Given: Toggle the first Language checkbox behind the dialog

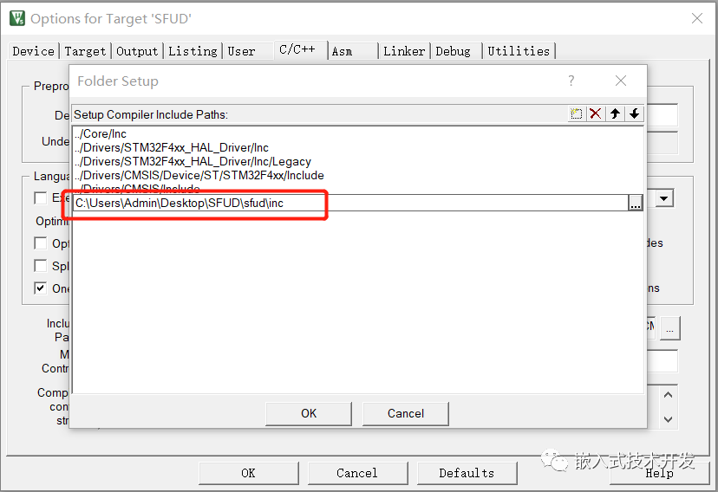Looking at the screenshot, I should 41,198.
